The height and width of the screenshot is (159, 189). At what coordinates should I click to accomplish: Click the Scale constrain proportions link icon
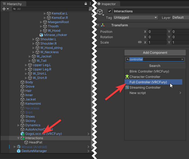tap(140, 42)
